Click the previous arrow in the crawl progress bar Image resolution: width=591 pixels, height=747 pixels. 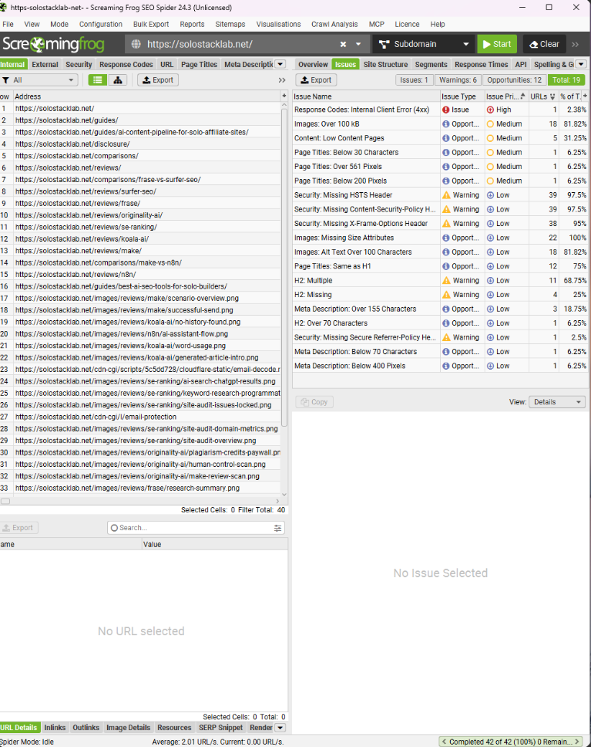point(444,742)
